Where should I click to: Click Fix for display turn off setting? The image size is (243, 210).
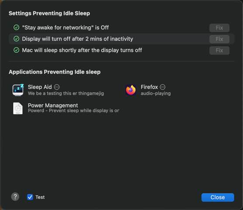tap(219, 39)
